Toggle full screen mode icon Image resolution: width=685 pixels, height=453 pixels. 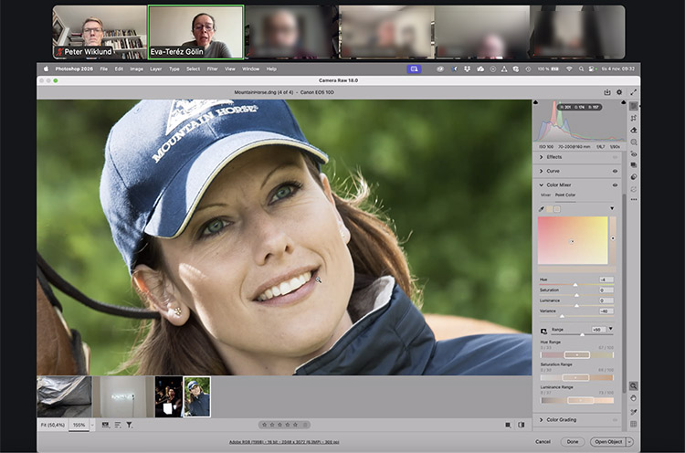[x=633, y=92]
